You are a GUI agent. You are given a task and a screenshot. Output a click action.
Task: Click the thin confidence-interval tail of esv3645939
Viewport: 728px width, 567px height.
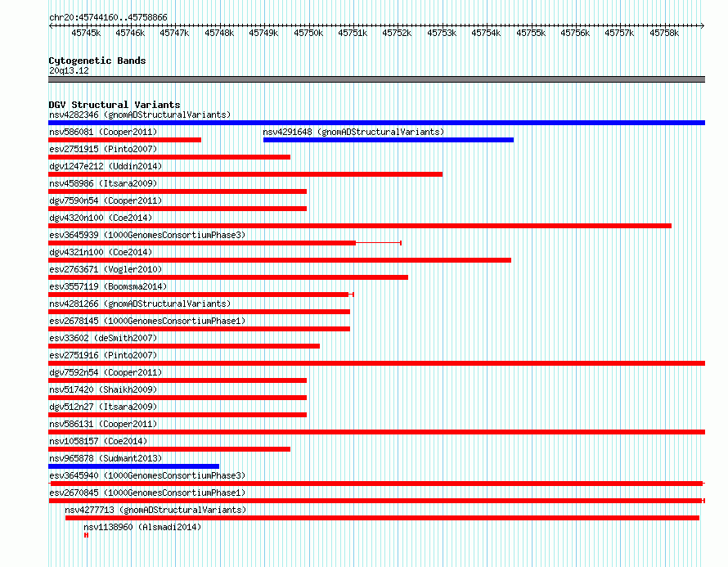point(379,243)
